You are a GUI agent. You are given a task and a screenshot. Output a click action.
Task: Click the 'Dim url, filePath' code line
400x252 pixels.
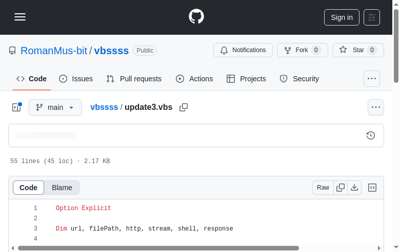(145, 228)
